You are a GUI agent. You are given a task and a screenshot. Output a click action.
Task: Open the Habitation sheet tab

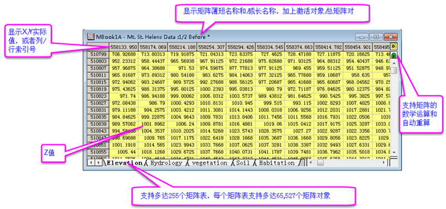pos(277,163)
